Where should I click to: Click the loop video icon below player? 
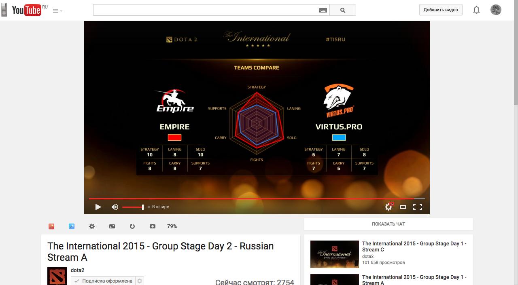tap(132, 226)
